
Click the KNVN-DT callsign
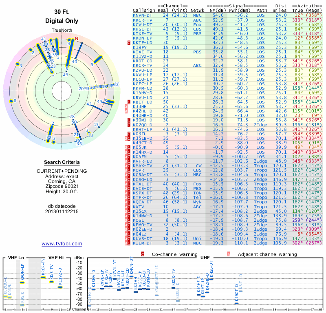coord(142,15)
